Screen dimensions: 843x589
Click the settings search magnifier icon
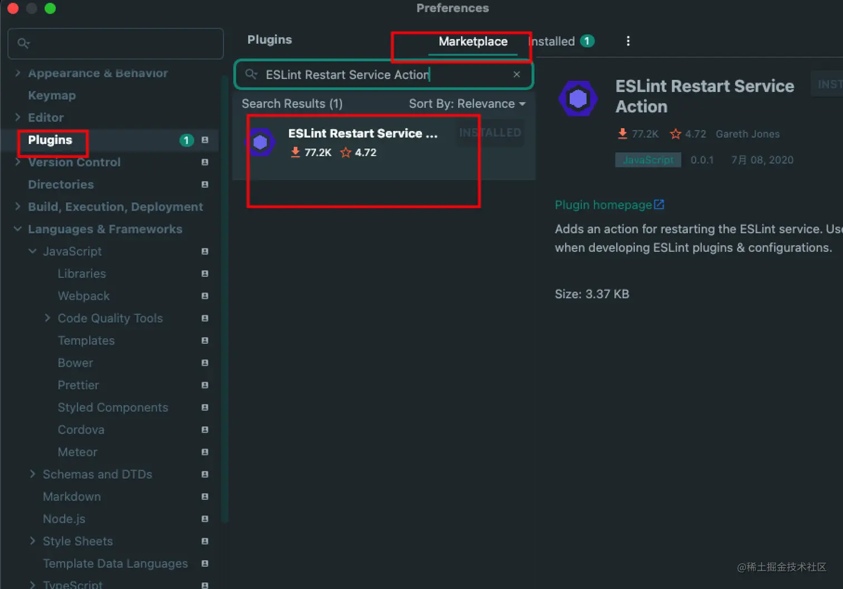[23, 43]
